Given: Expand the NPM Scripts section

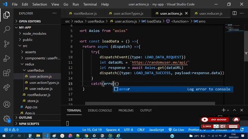Looking at the screenshot, I should click(x=29, y=124).
